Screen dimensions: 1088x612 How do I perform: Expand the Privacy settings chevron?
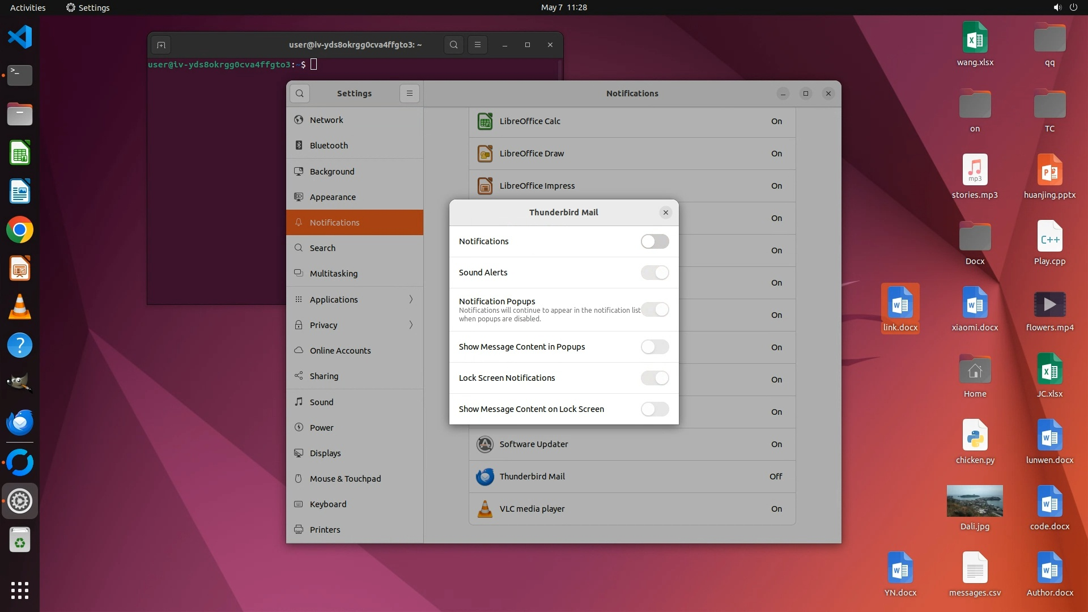[x=411, y=325]
